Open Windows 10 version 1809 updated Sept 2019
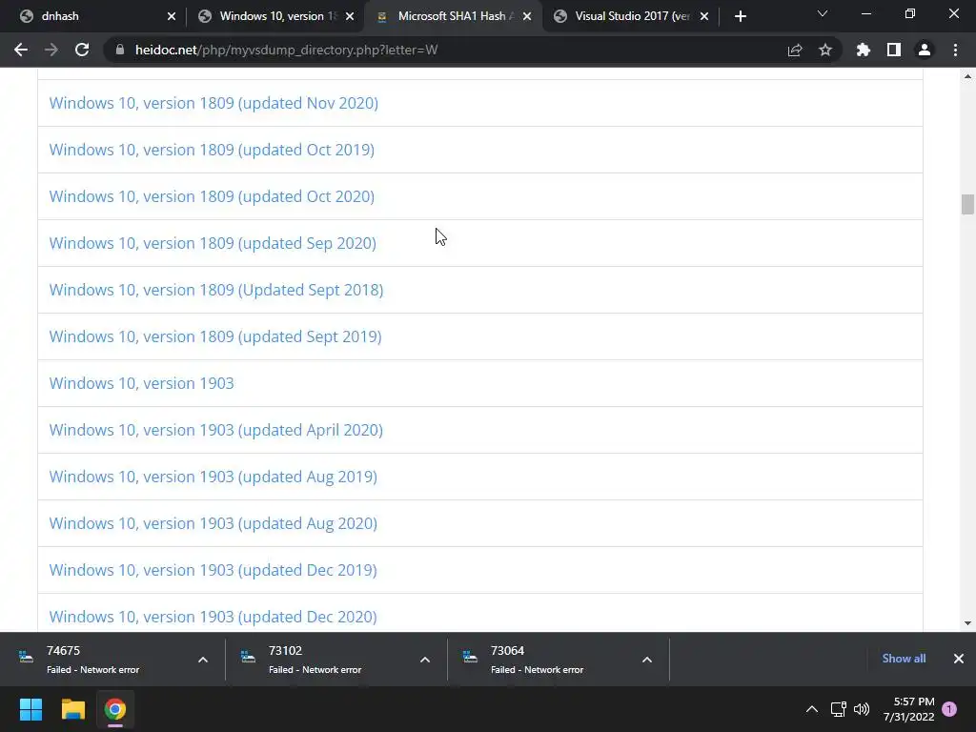This screenshot has width=976, height=732. click(x=215, y=336)
